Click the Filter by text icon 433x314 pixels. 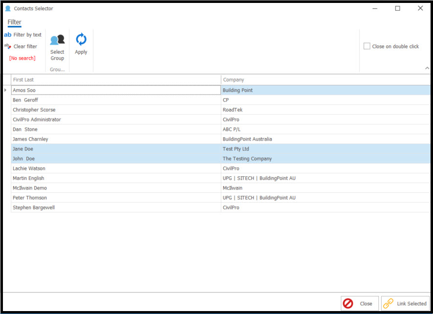pos(8,35)
